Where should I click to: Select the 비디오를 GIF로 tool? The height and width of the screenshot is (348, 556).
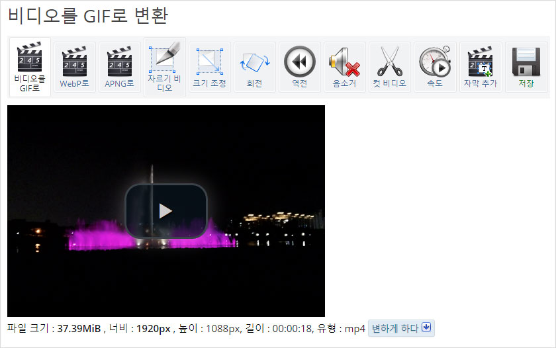click(30, 67)
